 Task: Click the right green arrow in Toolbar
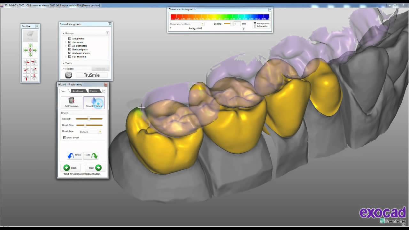click(x=35, y=50)
